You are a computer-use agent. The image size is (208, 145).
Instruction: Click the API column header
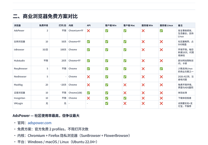click(x=95, y=25)
